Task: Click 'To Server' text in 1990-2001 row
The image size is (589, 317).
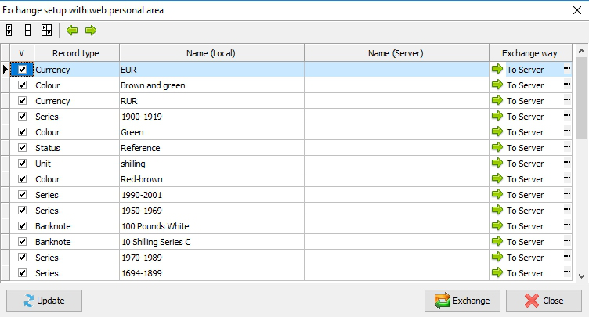Action: (x=525, y=195)
